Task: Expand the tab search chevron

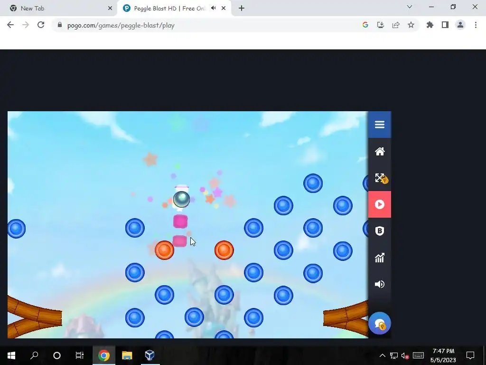Action: point(410,7)
